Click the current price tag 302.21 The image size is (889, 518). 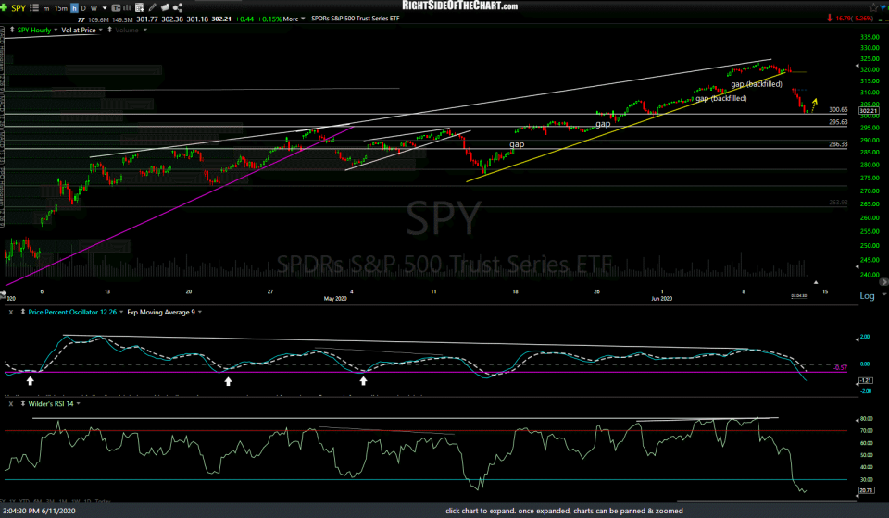tap(869, 111)
